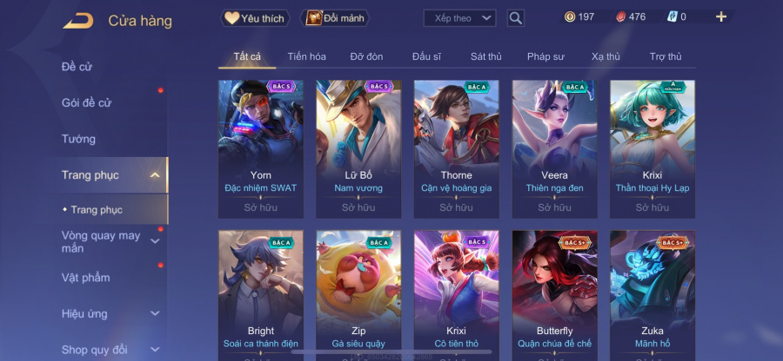This screenshot has height=361, width=783.
Task: Tap the blue voucher currency icon
Action: click(x=672, y=17)
